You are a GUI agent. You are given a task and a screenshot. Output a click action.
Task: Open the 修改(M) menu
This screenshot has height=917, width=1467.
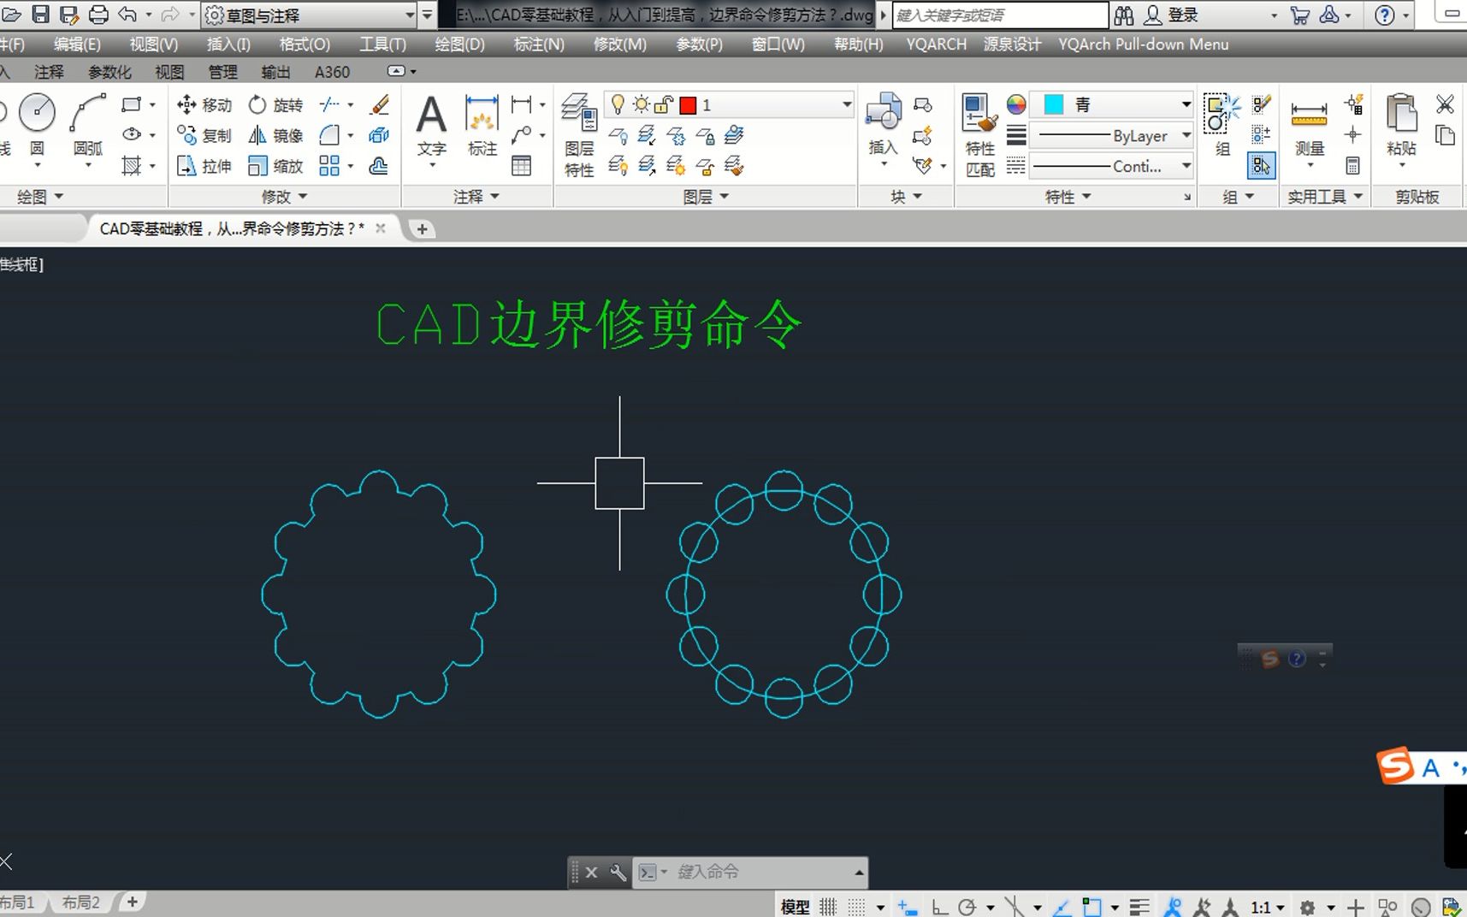[x=619, y=44]
